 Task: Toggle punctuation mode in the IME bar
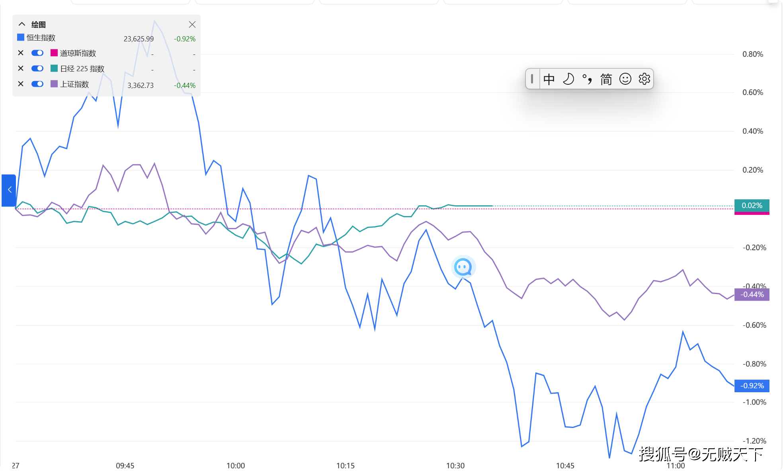[587, 79]
